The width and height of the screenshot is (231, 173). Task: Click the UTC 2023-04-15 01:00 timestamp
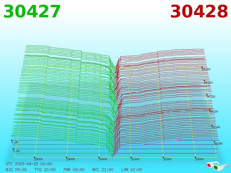[x=29, y=164]
